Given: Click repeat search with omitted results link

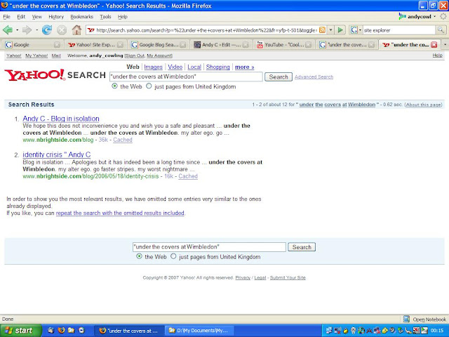Looking at the screenshot, I should [x=120, y=213].
